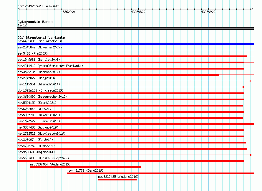The image size is (262, 191).
Task: Click the Cytogenetic Bands track title
Action: pos(35,22)
